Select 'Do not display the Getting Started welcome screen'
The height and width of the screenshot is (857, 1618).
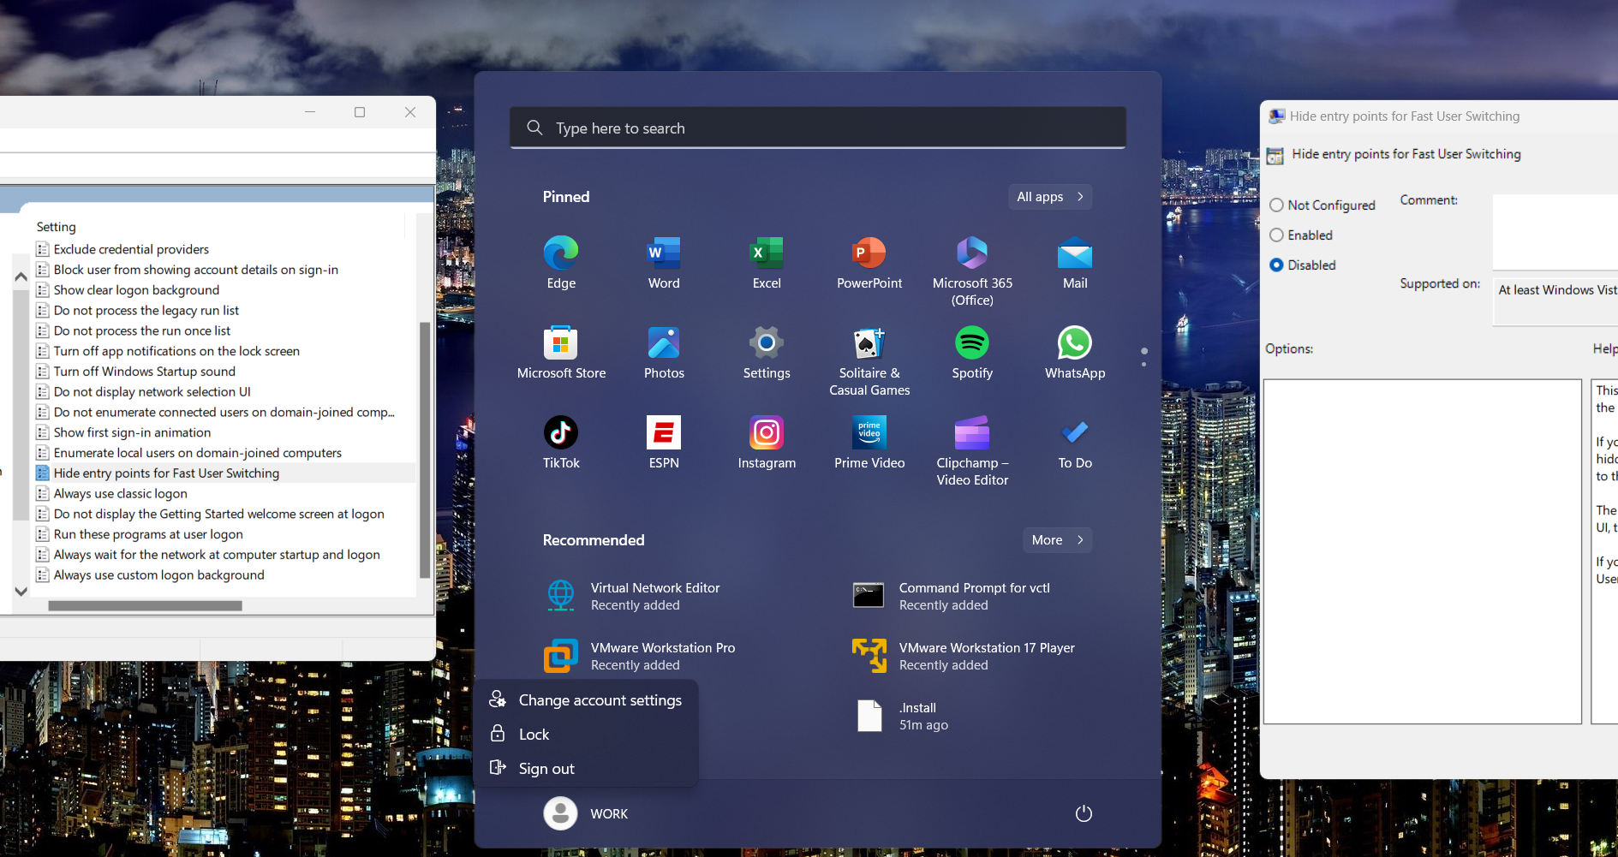pyautogui.click(x=219, y=515)
